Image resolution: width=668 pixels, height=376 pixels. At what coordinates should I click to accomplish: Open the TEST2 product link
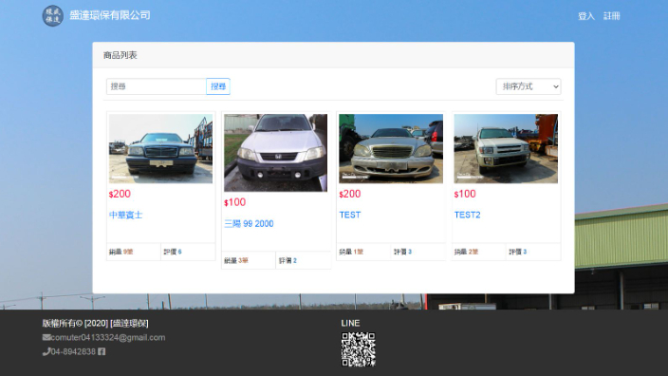coord(468,215)
